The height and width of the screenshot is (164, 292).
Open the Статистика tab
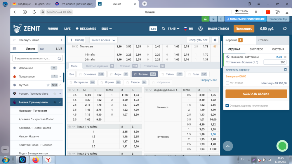click(154, 66)
